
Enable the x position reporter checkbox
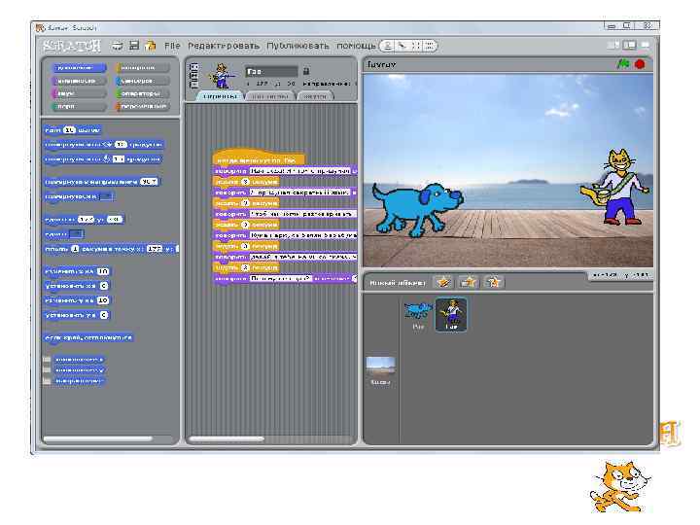pyautogui.click(x=47, y=359)
